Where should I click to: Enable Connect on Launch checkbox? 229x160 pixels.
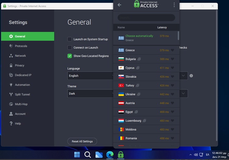[x=70, y=47]
